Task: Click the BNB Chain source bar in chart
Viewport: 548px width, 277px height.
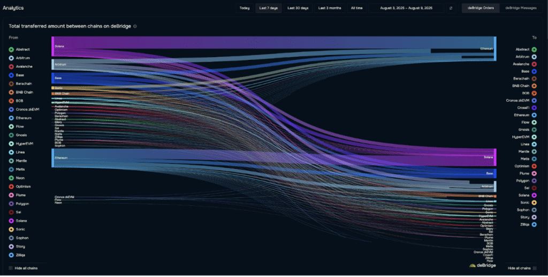Action: click(53, 94)
